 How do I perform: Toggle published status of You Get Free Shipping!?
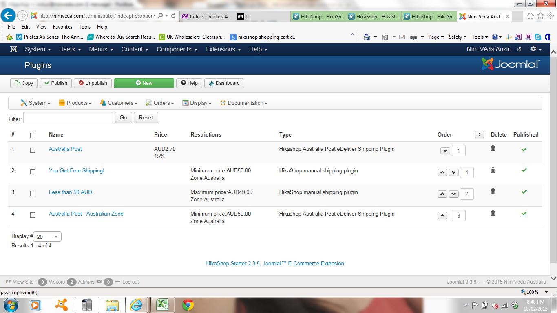[524, 170]
